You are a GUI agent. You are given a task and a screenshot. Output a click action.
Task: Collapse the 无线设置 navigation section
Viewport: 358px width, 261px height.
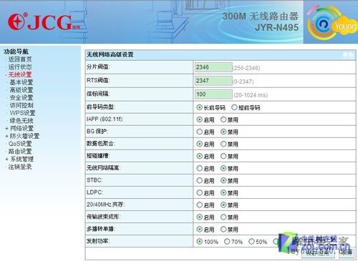tap(20, 74)
